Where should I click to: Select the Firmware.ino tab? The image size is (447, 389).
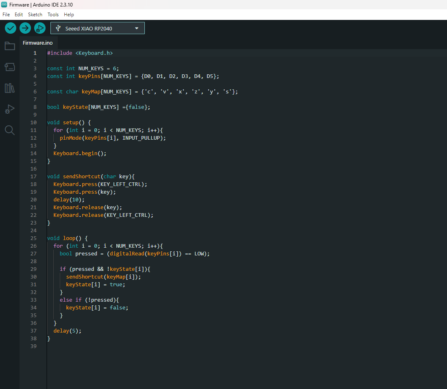pyautogui.click(x=38, y=43)
